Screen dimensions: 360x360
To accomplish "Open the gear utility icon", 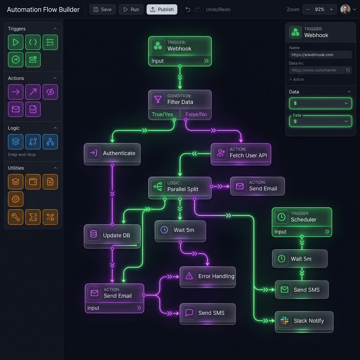I will click(x=15, y=199).
